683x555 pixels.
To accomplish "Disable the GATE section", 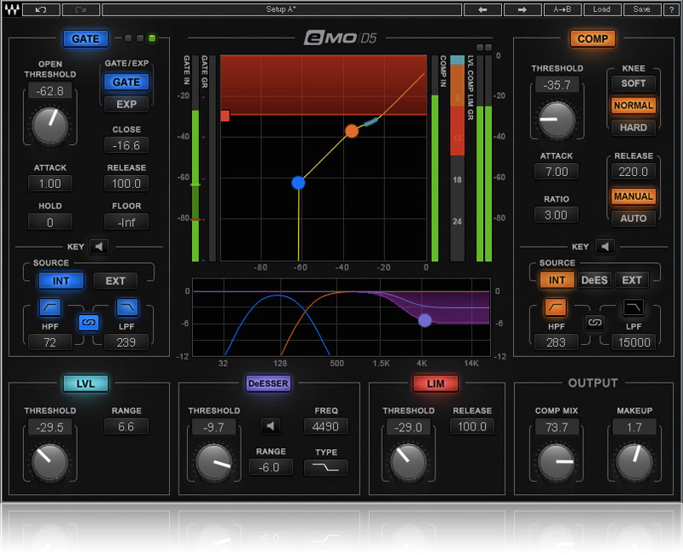I will point(85,38).
